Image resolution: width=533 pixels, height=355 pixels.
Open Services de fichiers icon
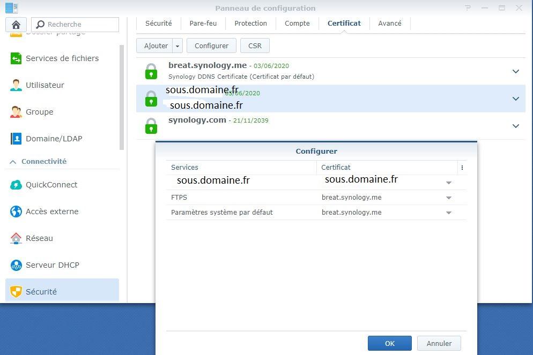click(x=16, y=58)
